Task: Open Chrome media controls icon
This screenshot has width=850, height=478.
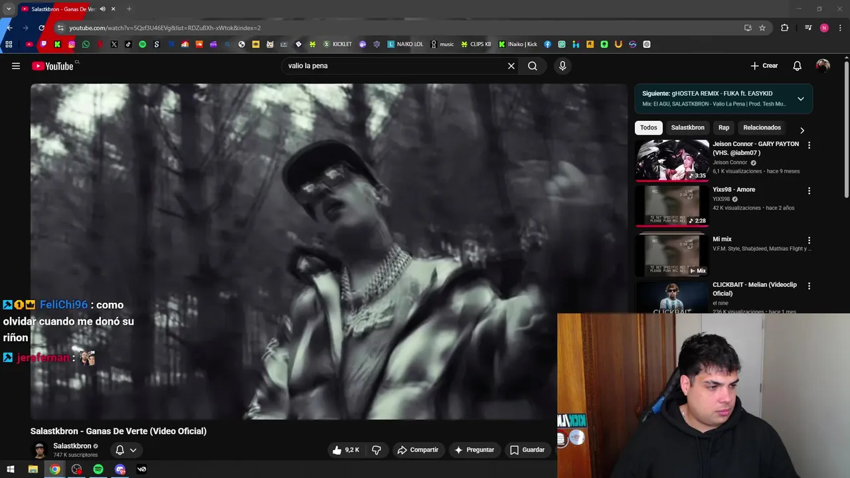Action: coord(808,28)
